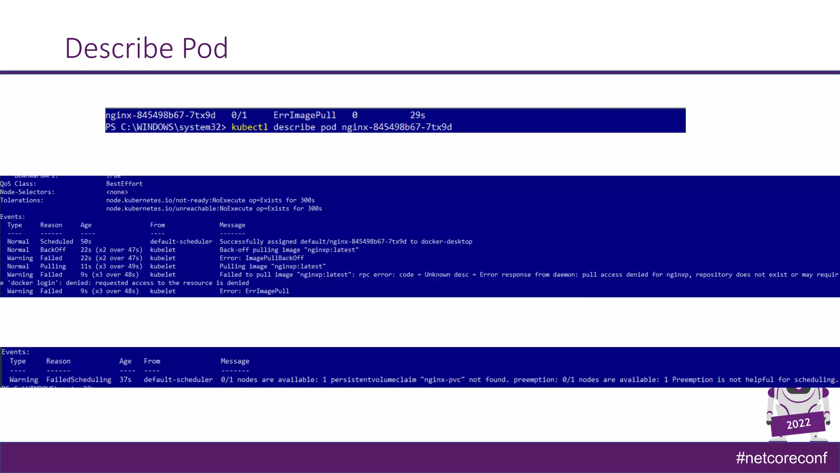Click the 'docker login: denied' continuation line
Screen dimensions: 840x473
tap(125, 282)
